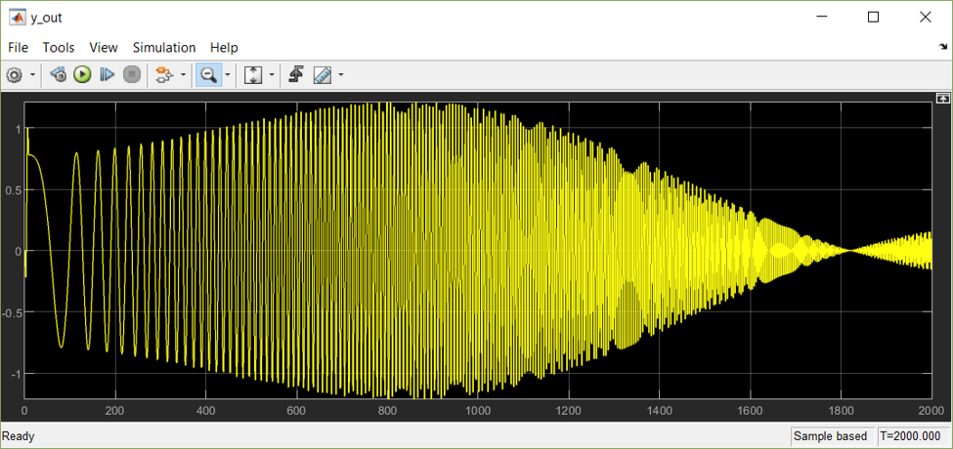
Task: Click the Sample based status bar field
Action: 830,436
